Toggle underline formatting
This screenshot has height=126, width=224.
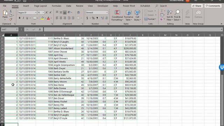pyautogui.click(x=27, y=18)
